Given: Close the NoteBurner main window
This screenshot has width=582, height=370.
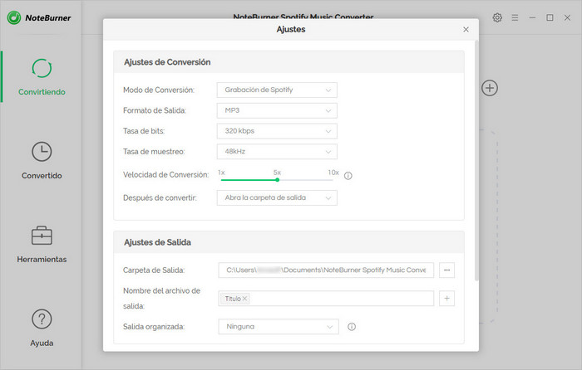Looking at the screenshot, I should tap(567, 17).
